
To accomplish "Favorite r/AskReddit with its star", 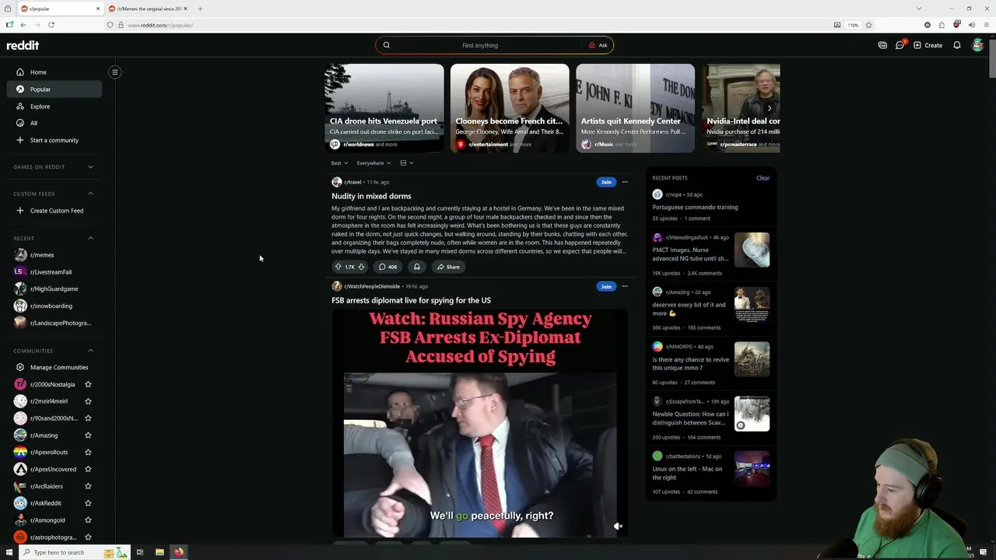I will (88, 503).
